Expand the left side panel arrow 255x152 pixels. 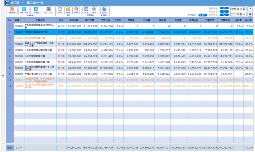[3, 75]
